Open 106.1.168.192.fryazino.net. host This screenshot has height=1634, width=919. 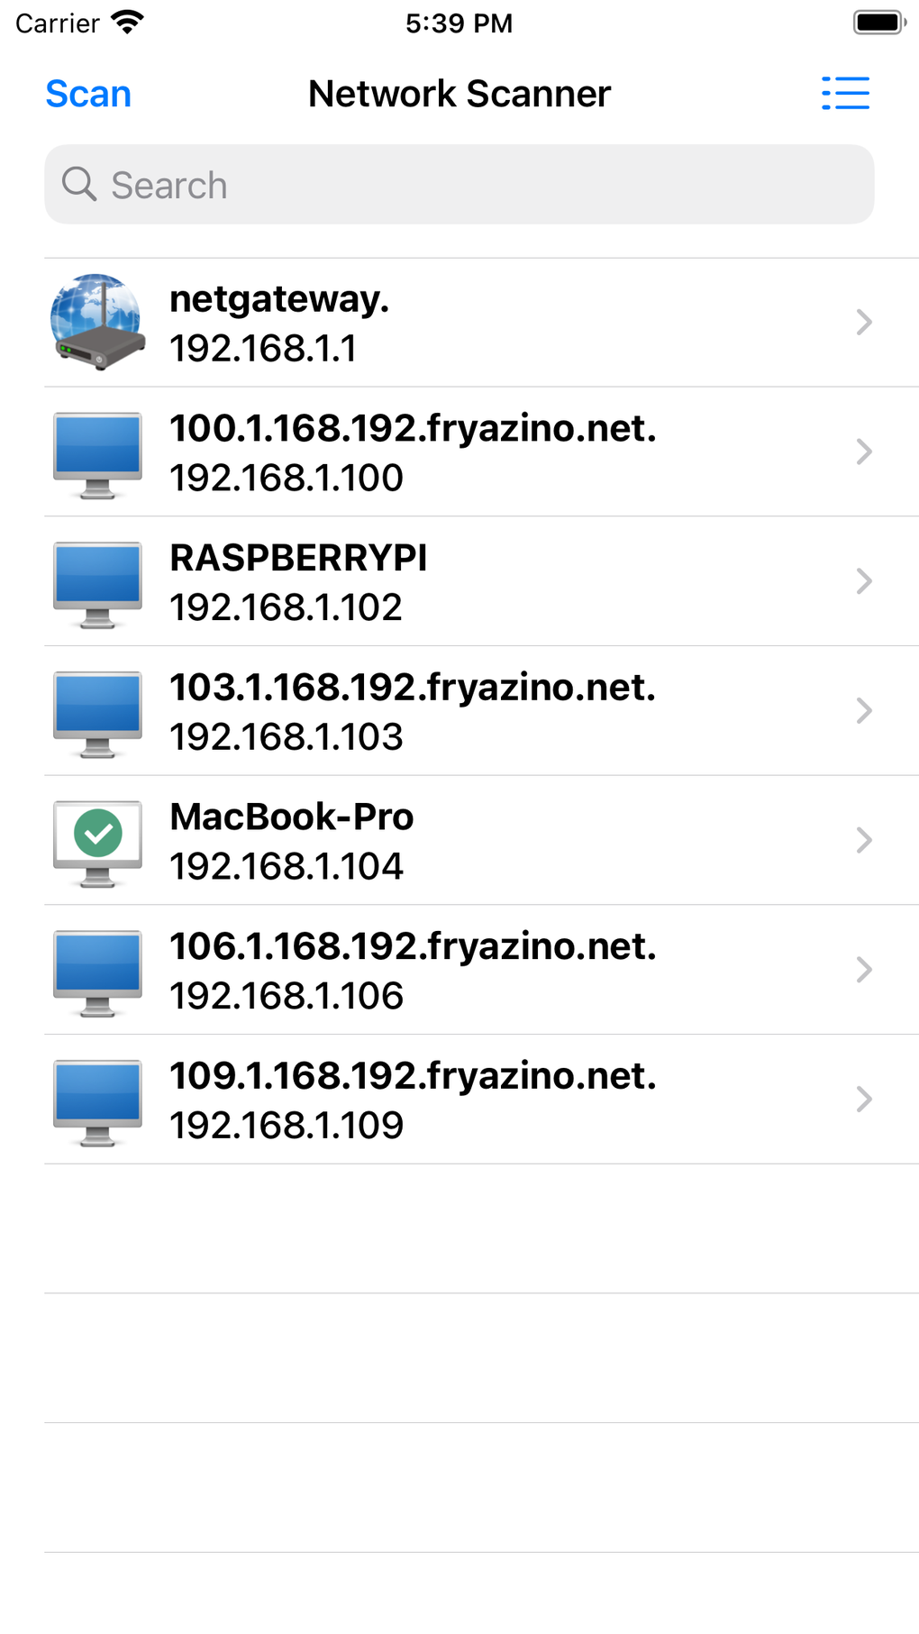pyautogui.click(x=414, y=946)
